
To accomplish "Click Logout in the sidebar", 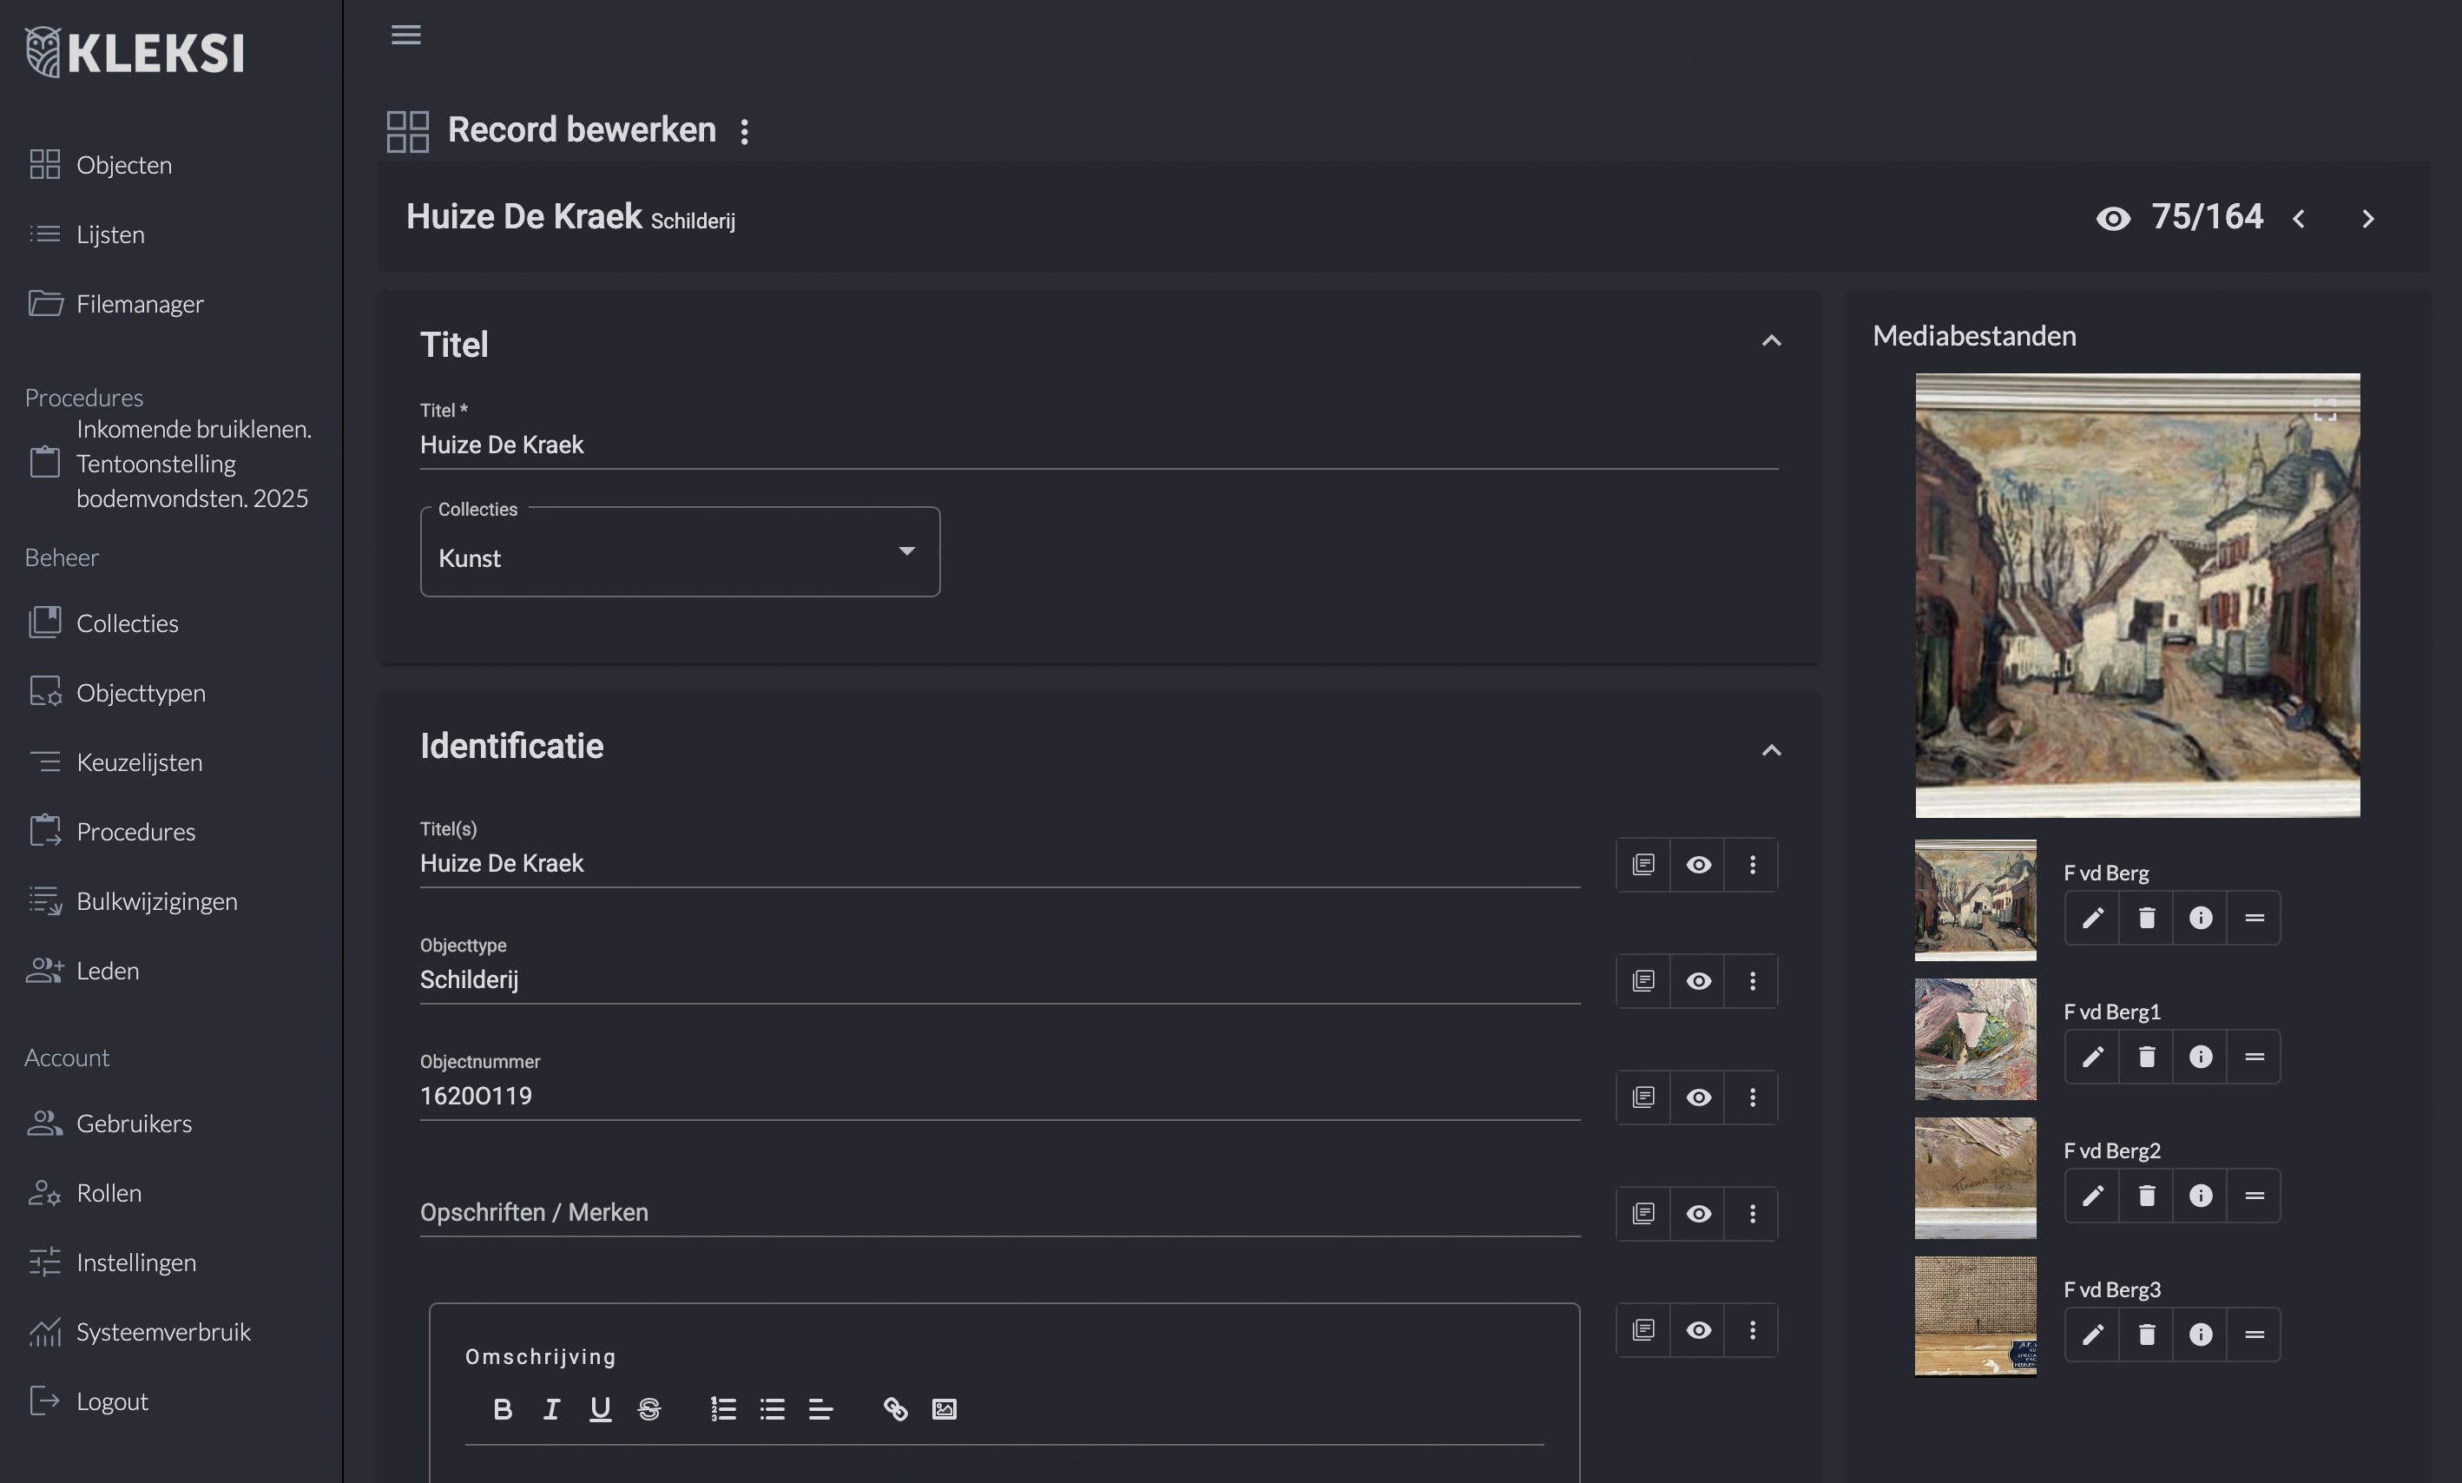I will click(x=112, y=1401).
